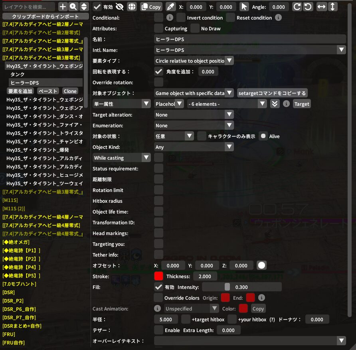
Task: Click the red Stroke color swatch
Action: (x=158, y=276)
